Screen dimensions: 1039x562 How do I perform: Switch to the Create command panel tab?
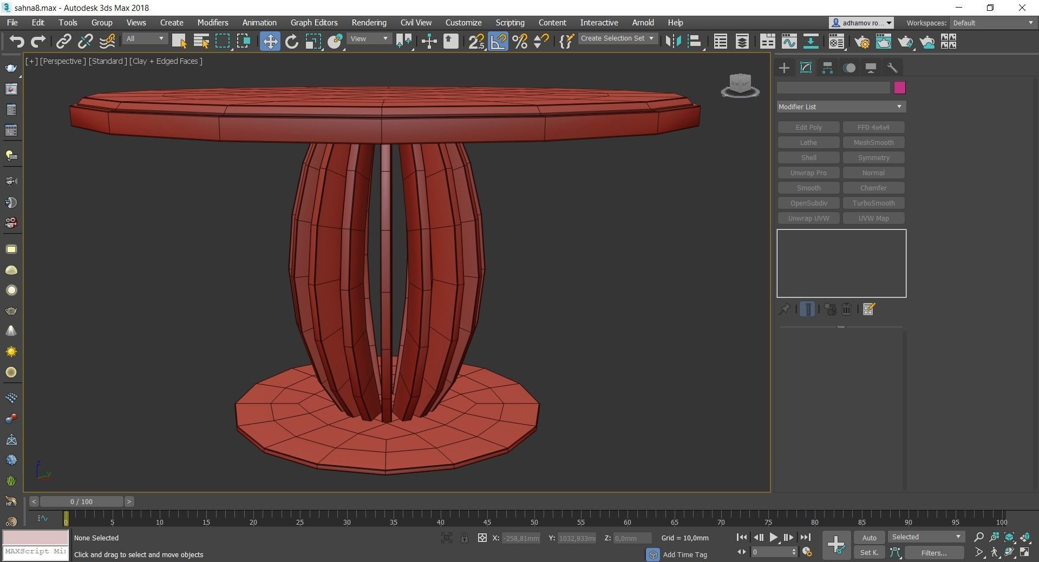coord(784,68)
